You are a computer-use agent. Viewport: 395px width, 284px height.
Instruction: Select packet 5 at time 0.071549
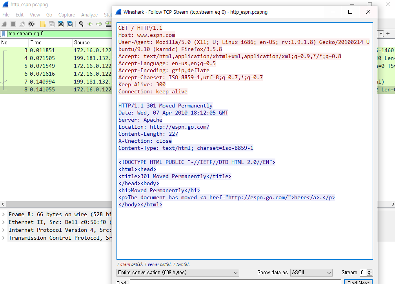56,66
